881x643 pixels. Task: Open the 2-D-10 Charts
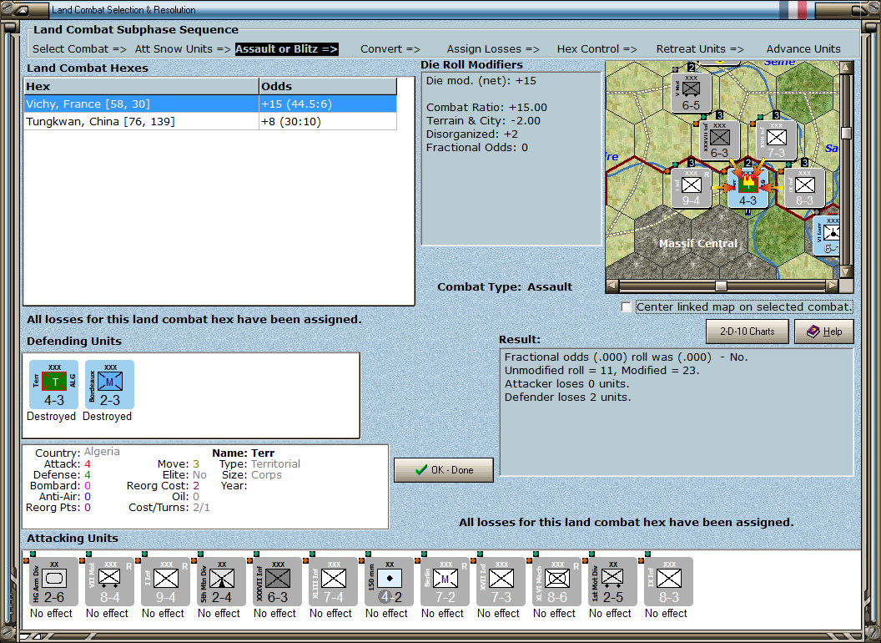[x=748, y=332]
